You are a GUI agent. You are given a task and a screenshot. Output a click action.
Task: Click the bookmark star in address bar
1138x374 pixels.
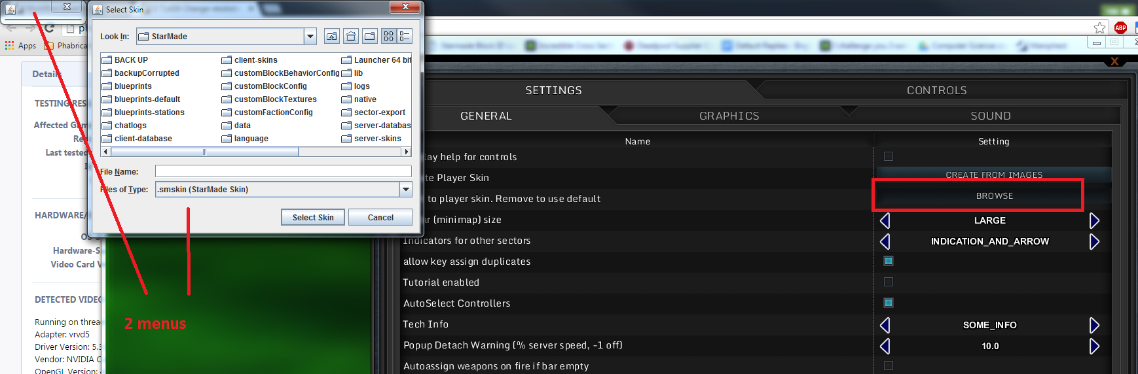click(1100, 27)
